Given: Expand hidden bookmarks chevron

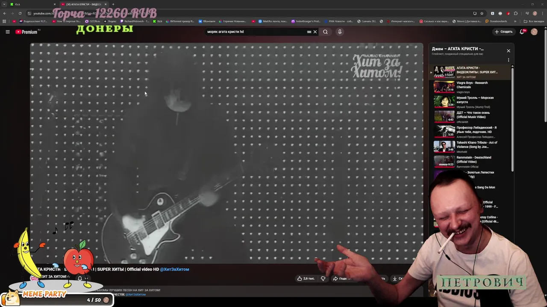Looking at the screenshot, I should point(515,21).
